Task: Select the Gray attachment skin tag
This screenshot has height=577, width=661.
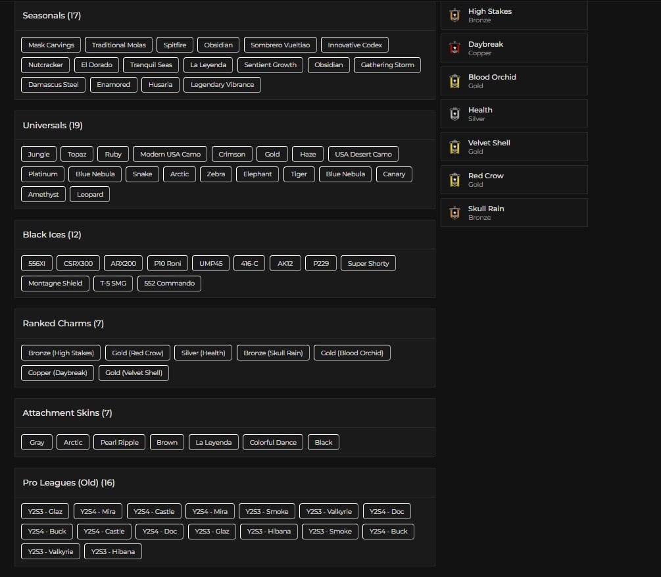Action: coord(37,442)
